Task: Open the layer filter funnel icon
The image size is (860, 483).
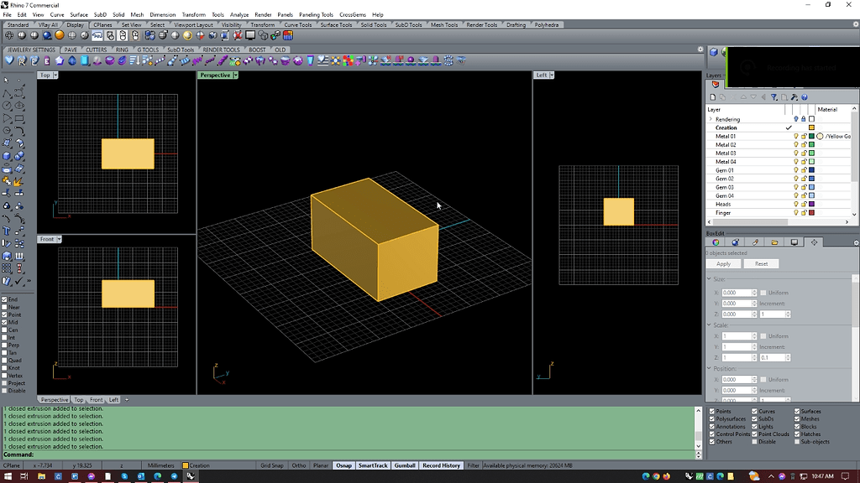Action: point(773,97)
